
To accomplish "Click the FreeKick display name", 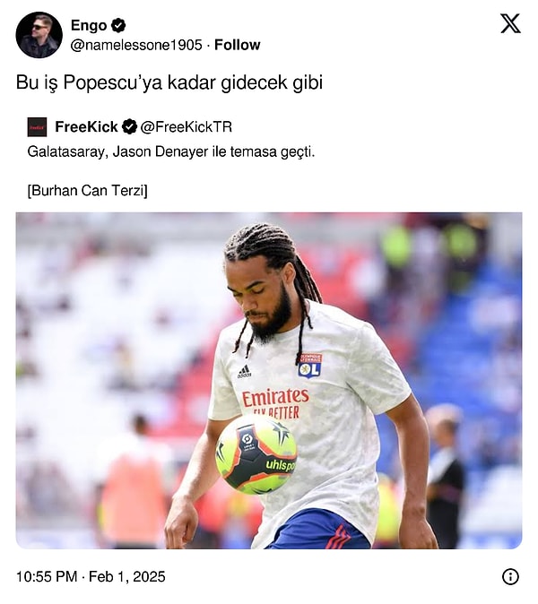I will 86,126.
